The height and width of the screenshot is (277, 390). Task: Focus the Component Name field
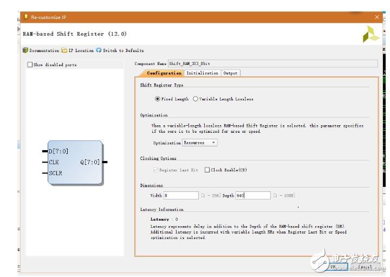point(273,63)
